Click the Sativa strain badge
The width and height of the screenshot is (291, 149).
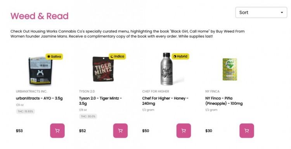click(54, 56)
